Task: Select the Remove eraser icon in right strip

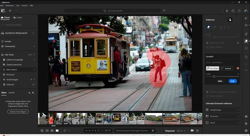Action: (x=246, y=41)
